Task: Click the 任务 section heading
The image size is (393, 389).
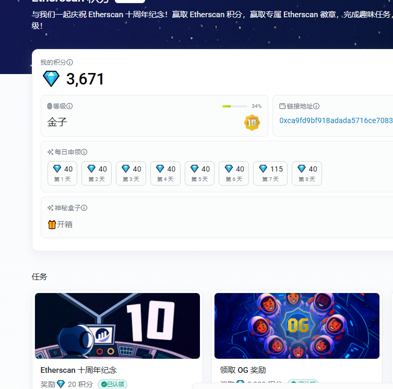Action: pyautogui.click(x=39, y=277)
